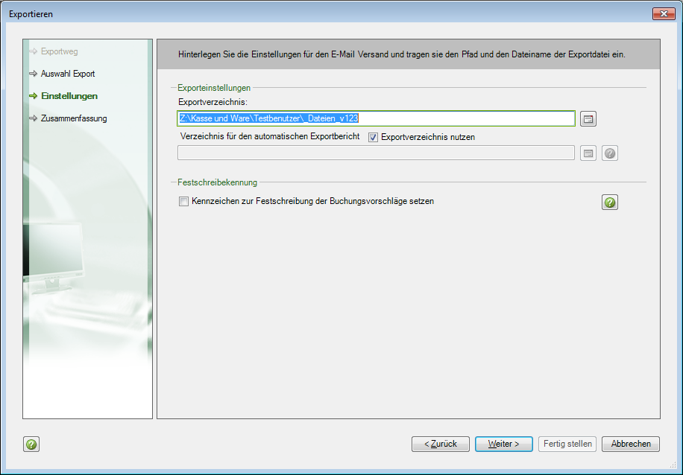Go to the Exportweg wizard step
This screenshot has height=475, width=683.
59,52
